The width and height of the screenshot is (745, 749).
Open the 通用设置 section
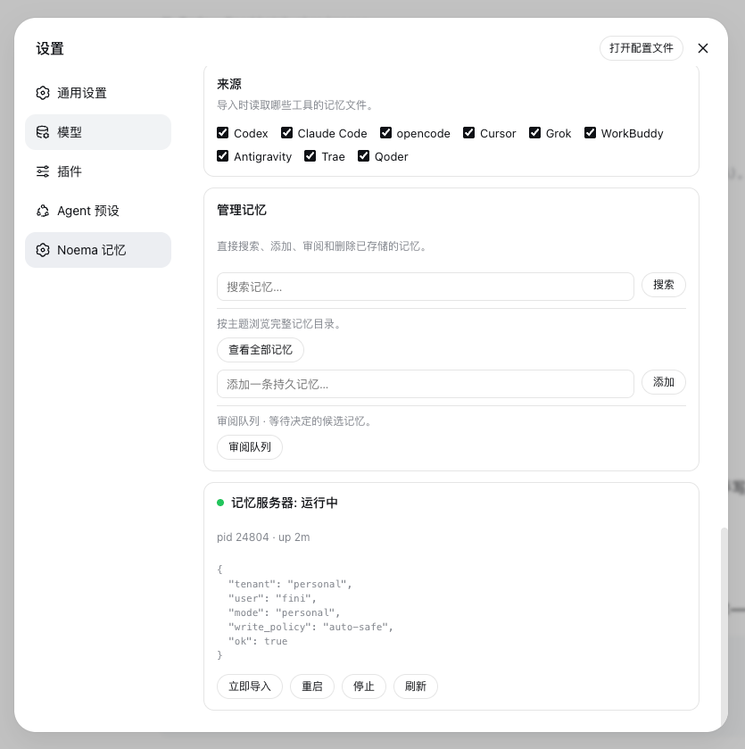click(x=98, y=93)
